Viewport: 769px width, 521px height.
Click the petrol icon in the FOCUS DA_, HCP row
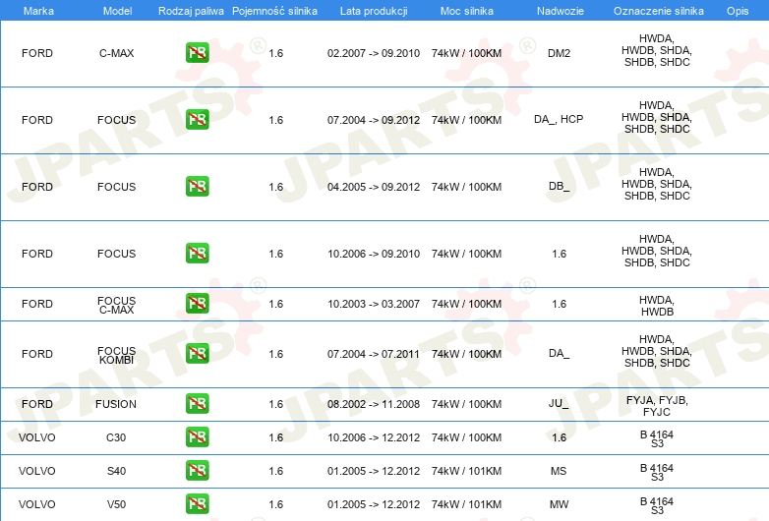point(197,120)
